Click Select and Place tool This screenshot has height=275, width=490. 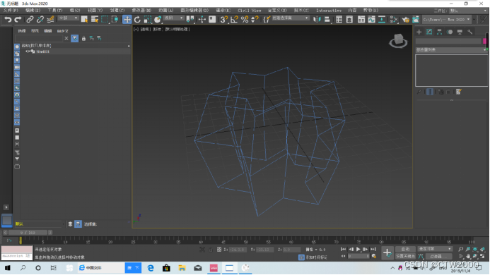pyautogui.click(x=158, y=20)
